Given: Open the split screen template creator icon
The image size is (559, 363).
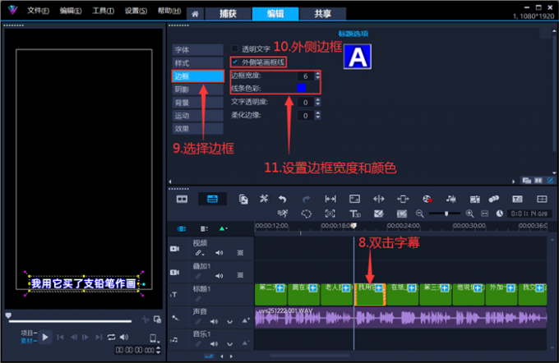Looking at the screenshot, I should [x=542, y=199].
